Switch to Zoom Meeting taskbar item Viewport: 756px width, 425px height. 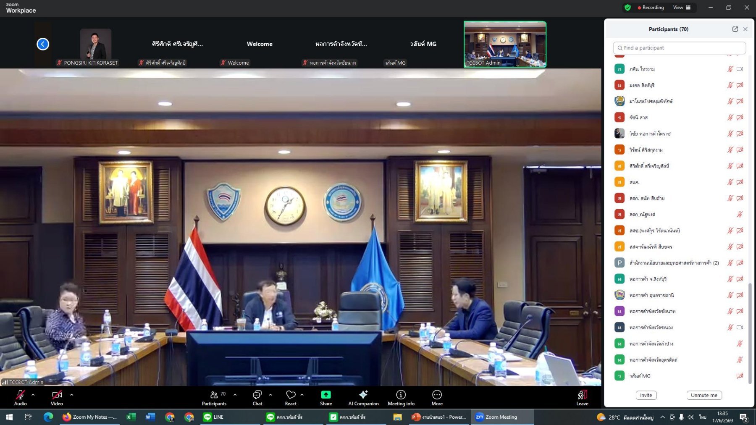[502, 417]
